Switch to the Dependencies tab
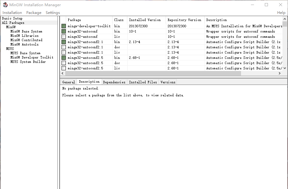 coord(114,82)
